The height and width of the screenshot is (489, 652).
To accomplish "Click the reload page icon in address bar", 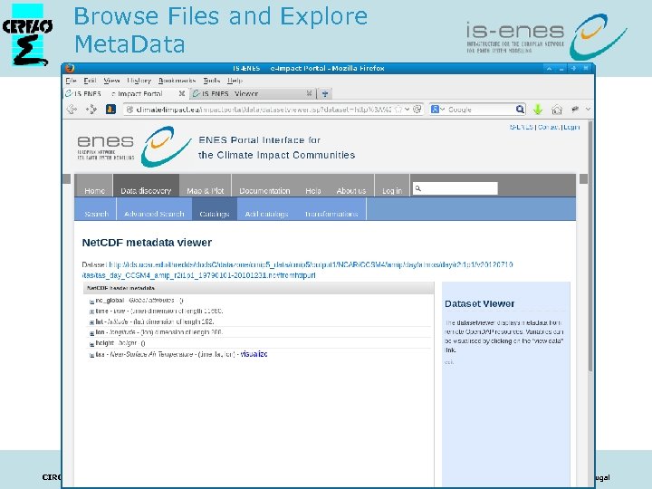I will pyautogui.click(x=417, y=110).
